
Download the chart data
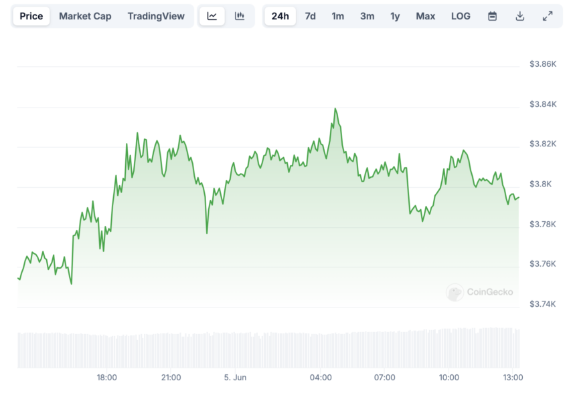pos(520,16)
